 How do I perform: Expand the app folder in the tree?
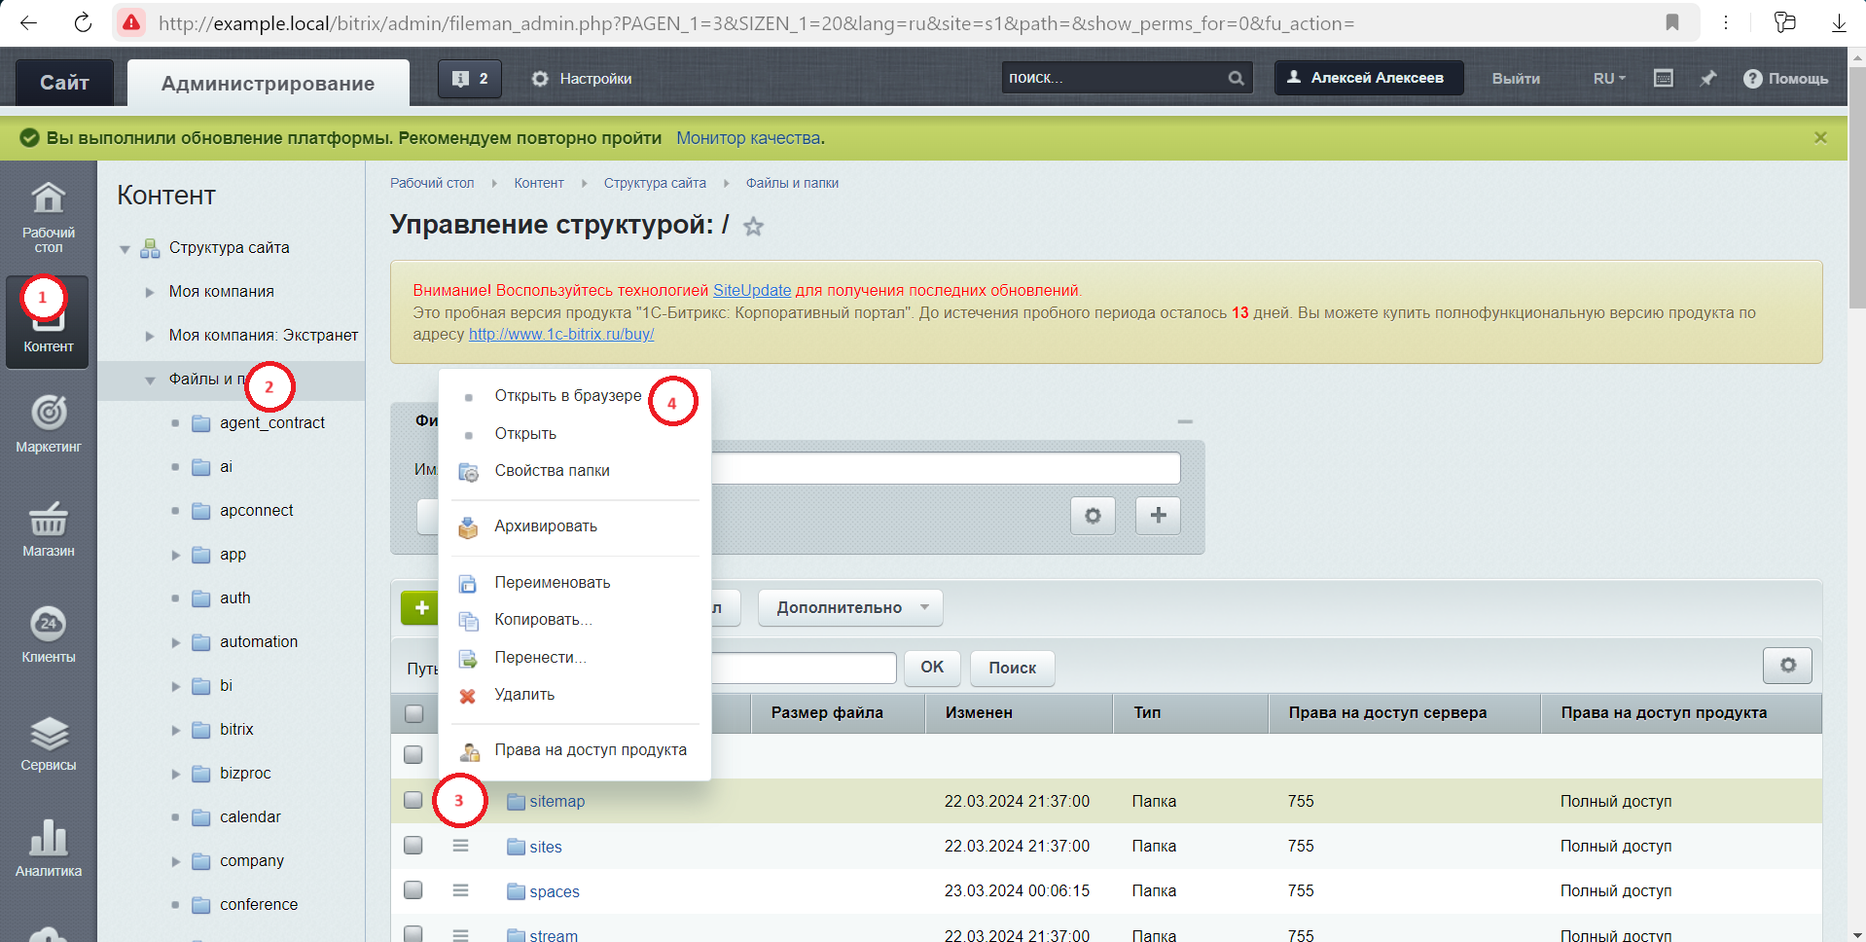tap(176, 555)
